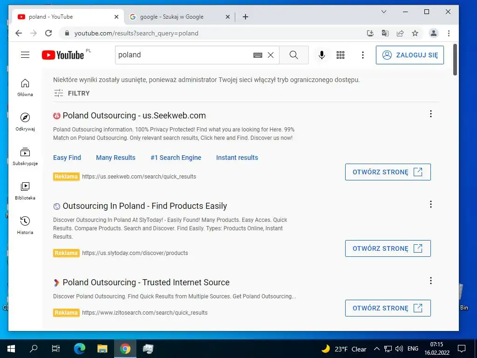
Task: Open Chrome's three-dot customize menu
Action: (x=449, y=33)
